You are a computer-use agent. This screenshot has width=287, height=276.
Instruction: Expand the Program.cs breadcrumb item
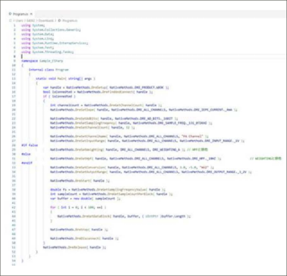coord(70,20)
